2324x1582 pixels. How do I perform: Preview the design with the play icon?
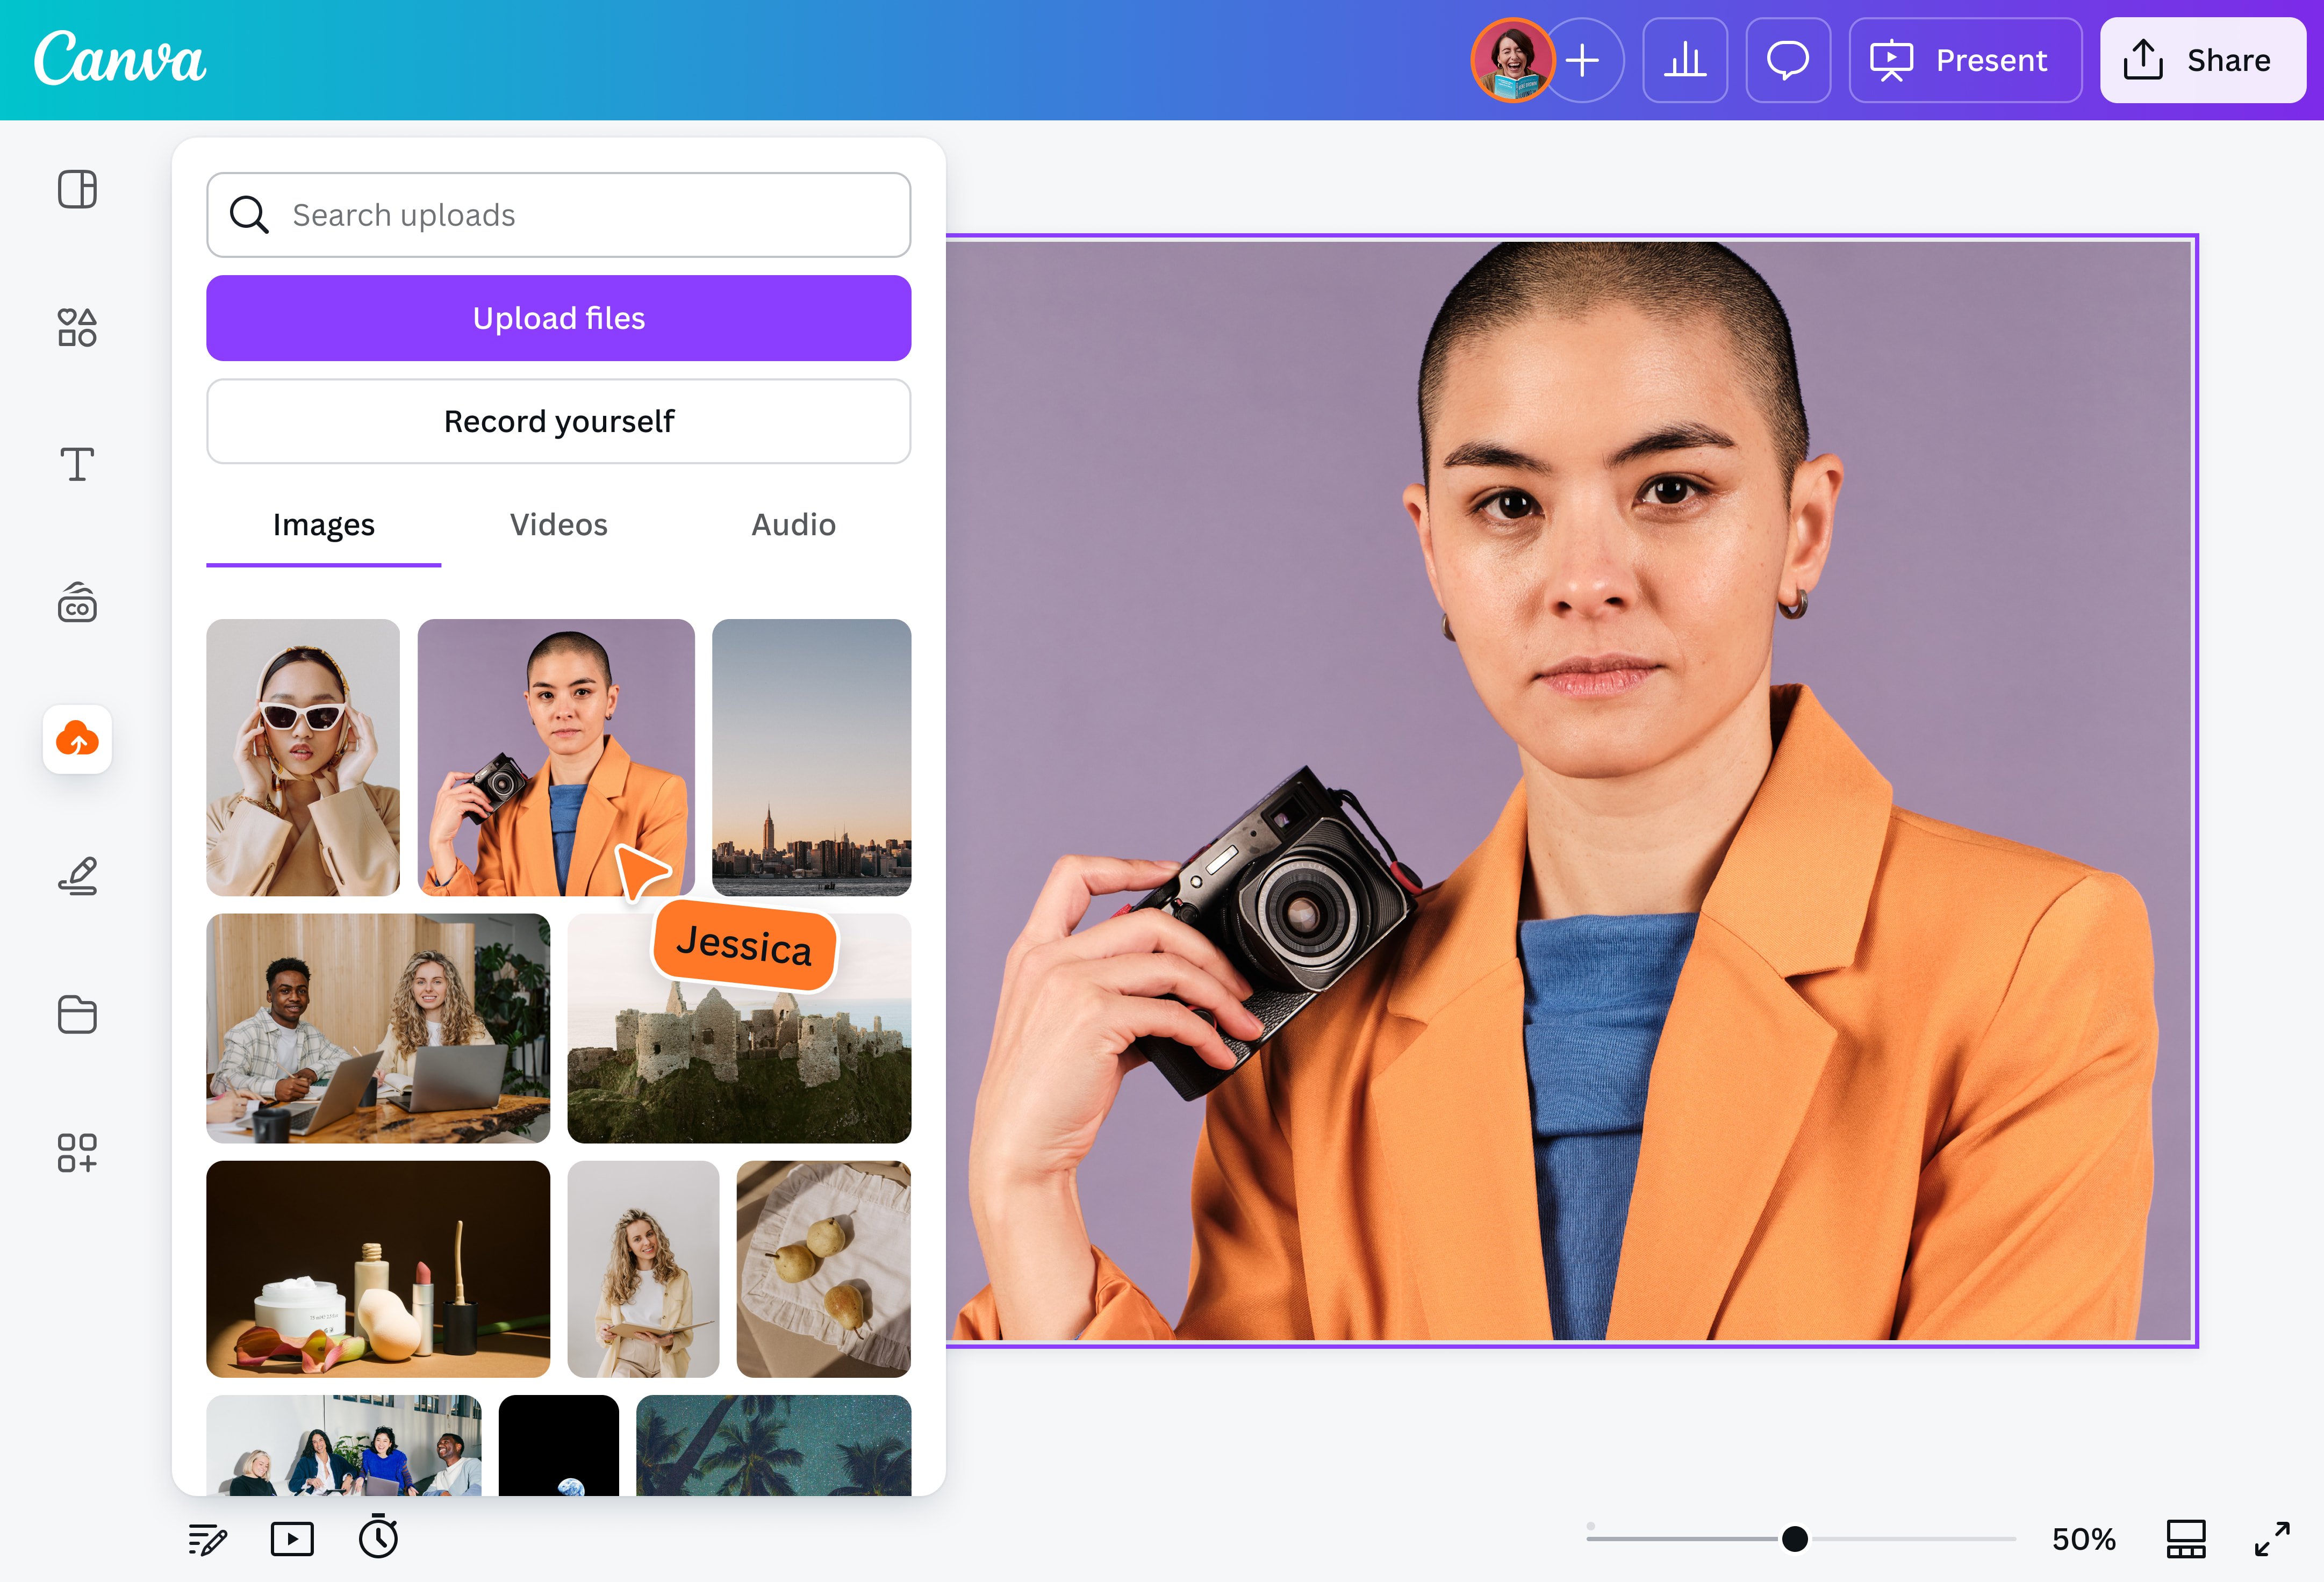(x=291, y=1538)
